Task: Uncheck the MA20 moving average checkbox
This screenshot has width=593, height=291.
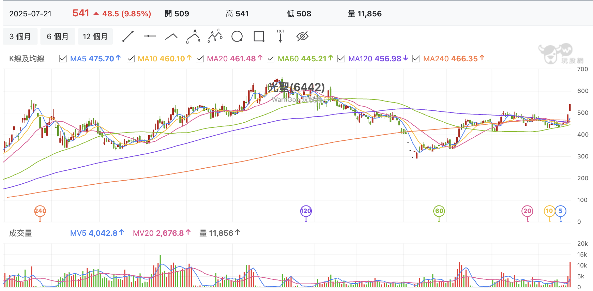Action: tap(200, 59)
